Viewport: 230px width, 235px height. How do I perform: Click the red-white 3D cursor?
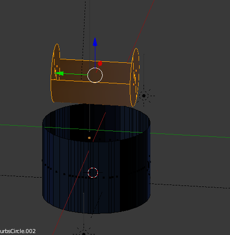(x=93, y=173)
